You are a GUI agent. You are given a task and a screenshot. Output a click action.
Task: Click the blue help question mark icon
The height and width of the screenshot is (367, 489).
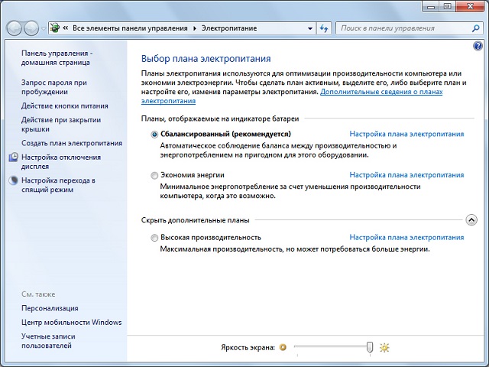point(478,46)
